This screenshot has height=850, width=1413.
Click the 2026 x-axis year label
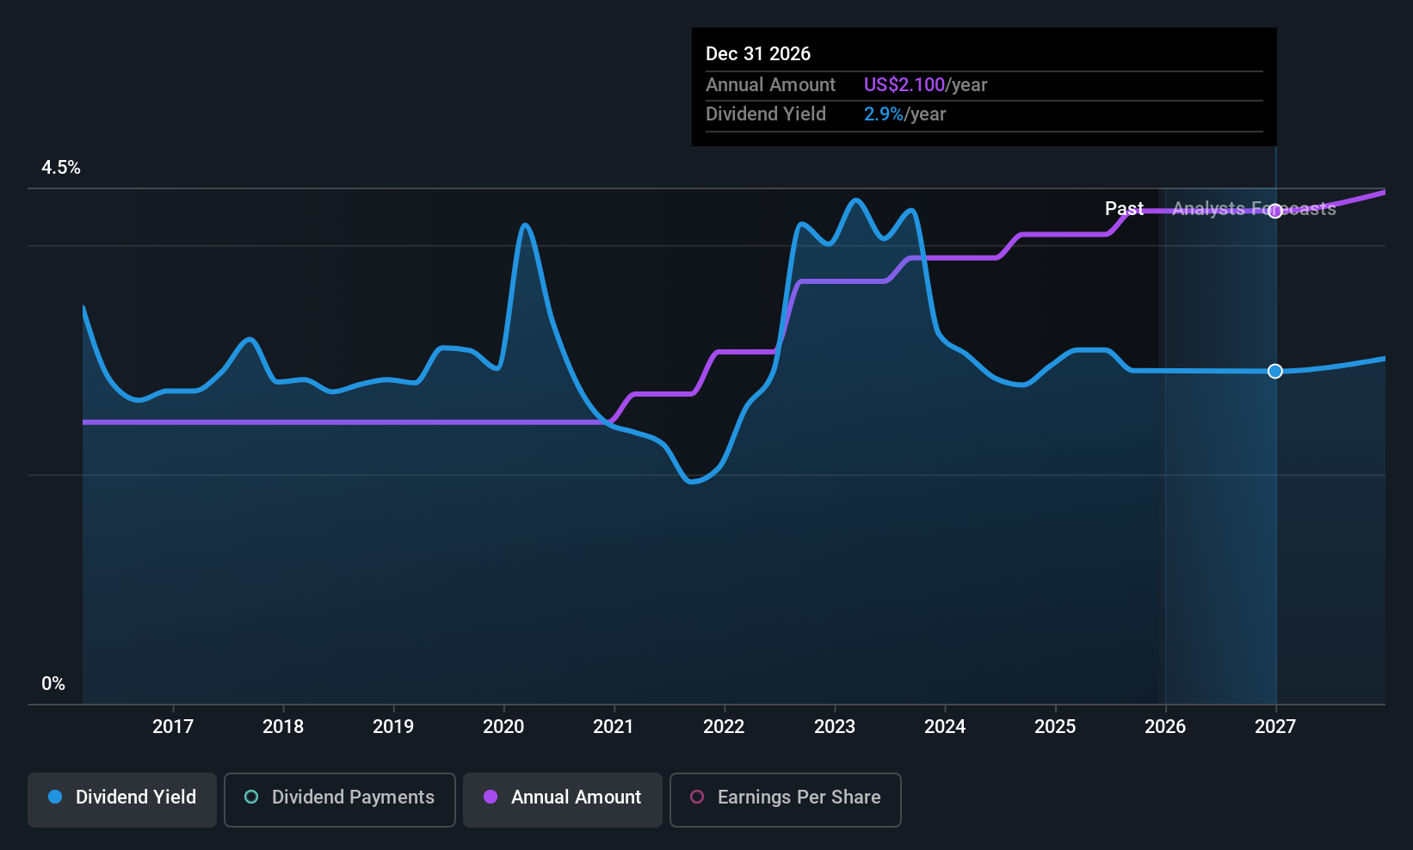tap(1165, 727)
